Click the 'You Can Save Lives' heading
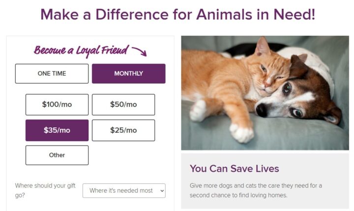This screenshot has width=354, height=211. 235,169
